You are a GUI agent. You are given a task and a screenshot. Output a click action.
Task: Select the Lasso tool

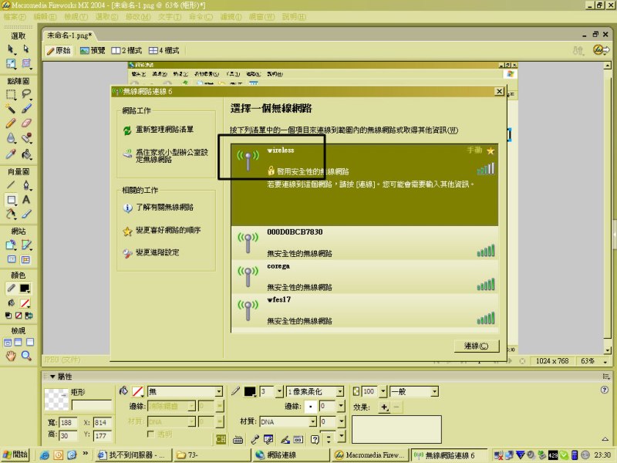(x=26, y=94)
